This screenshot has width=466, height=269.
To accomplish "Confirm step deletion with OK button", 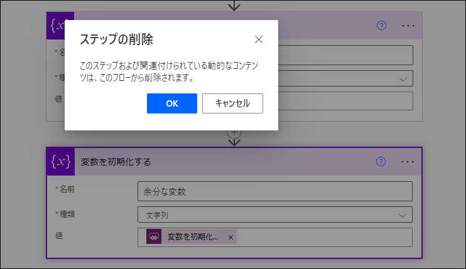I will pyautogui.click(x=172, y=103).
